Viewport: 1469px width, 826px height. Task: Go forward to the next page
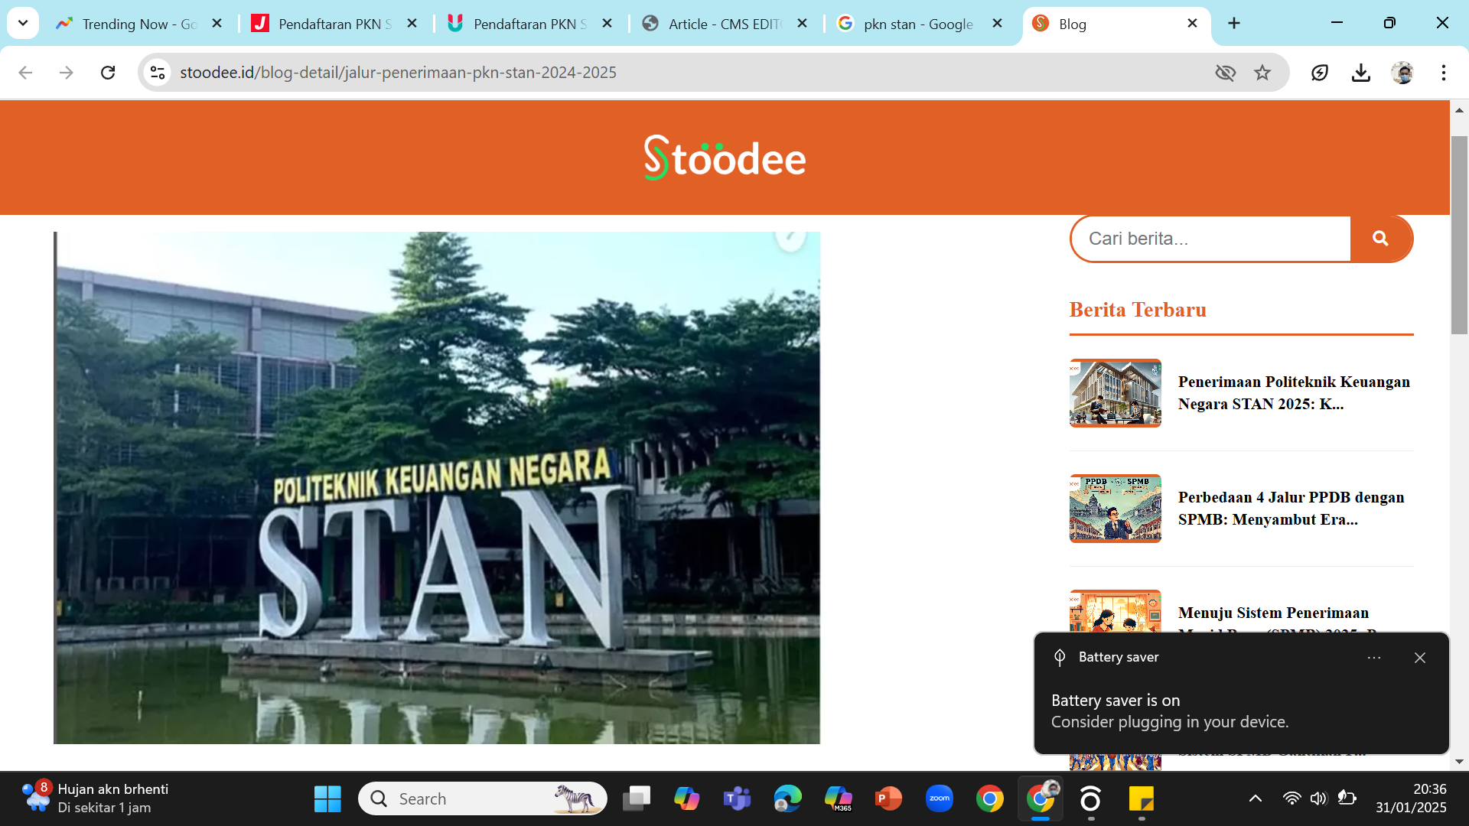point(67,73)
